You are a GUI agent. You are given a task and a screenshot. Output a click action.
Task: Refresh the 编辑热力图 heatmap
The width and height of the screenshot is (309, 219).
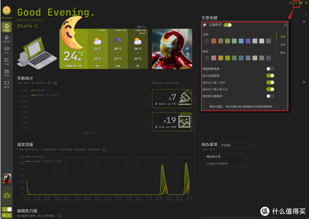[x=59, y=216]
